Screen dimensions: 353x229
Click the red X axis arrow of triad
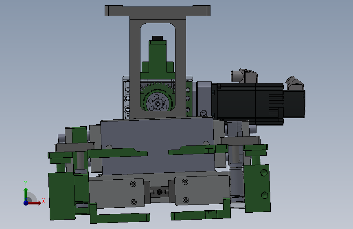(x=34, y=203)
